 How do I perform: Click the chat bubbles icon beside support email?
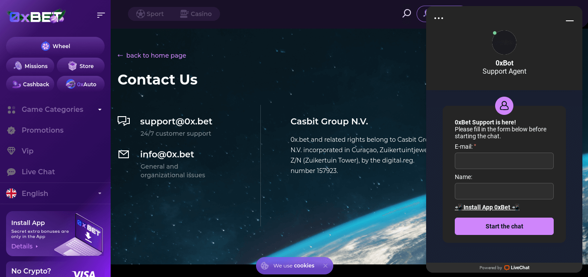pos(124,121)
